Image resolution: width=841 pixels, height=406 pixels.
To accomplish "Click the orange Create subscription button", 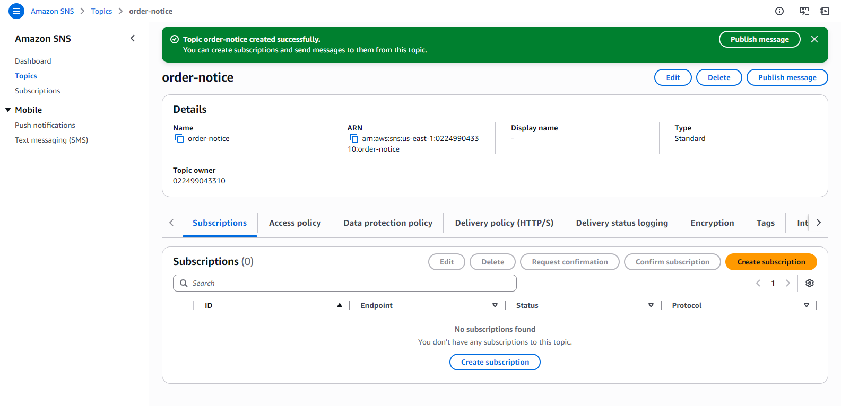I will [x=771, y=262].
